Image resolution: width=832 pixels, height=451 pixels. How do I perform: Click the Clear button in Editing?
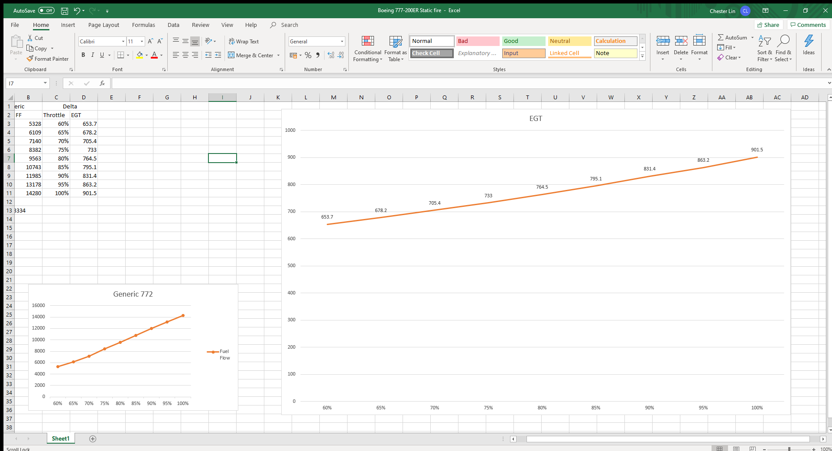[x=729, y=58]
